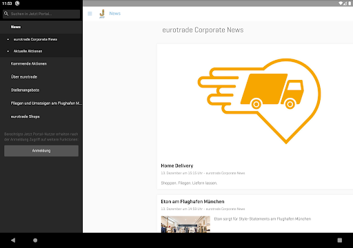The image size is (353, 248).
Task: Click the search magnifier icon
Action: (x=6, y=14)
